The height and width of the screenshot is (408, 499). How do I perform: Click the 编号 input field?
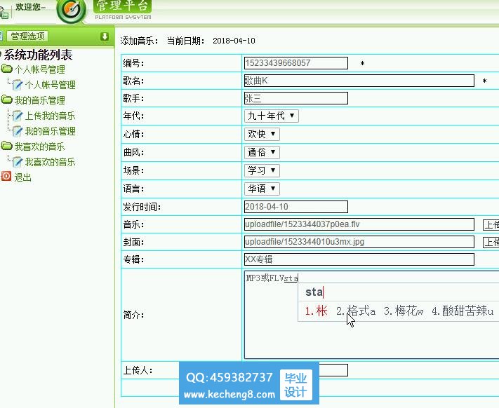click(x=296, y=63)
